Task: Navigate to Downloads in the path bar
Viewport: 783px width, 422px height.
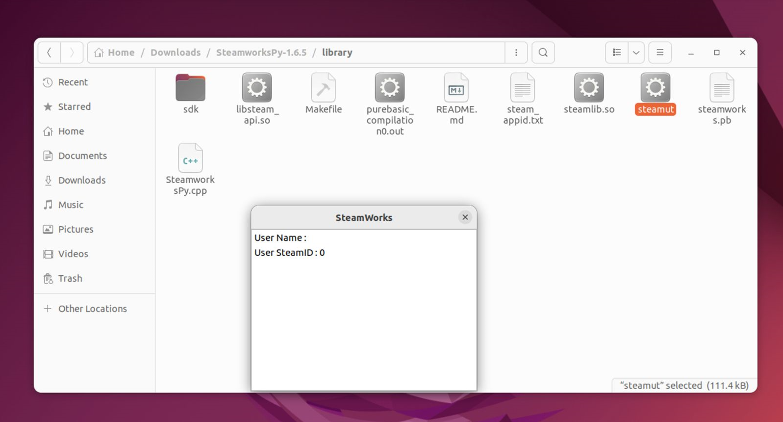Action: pyautogui.click(x=176, y=53)
